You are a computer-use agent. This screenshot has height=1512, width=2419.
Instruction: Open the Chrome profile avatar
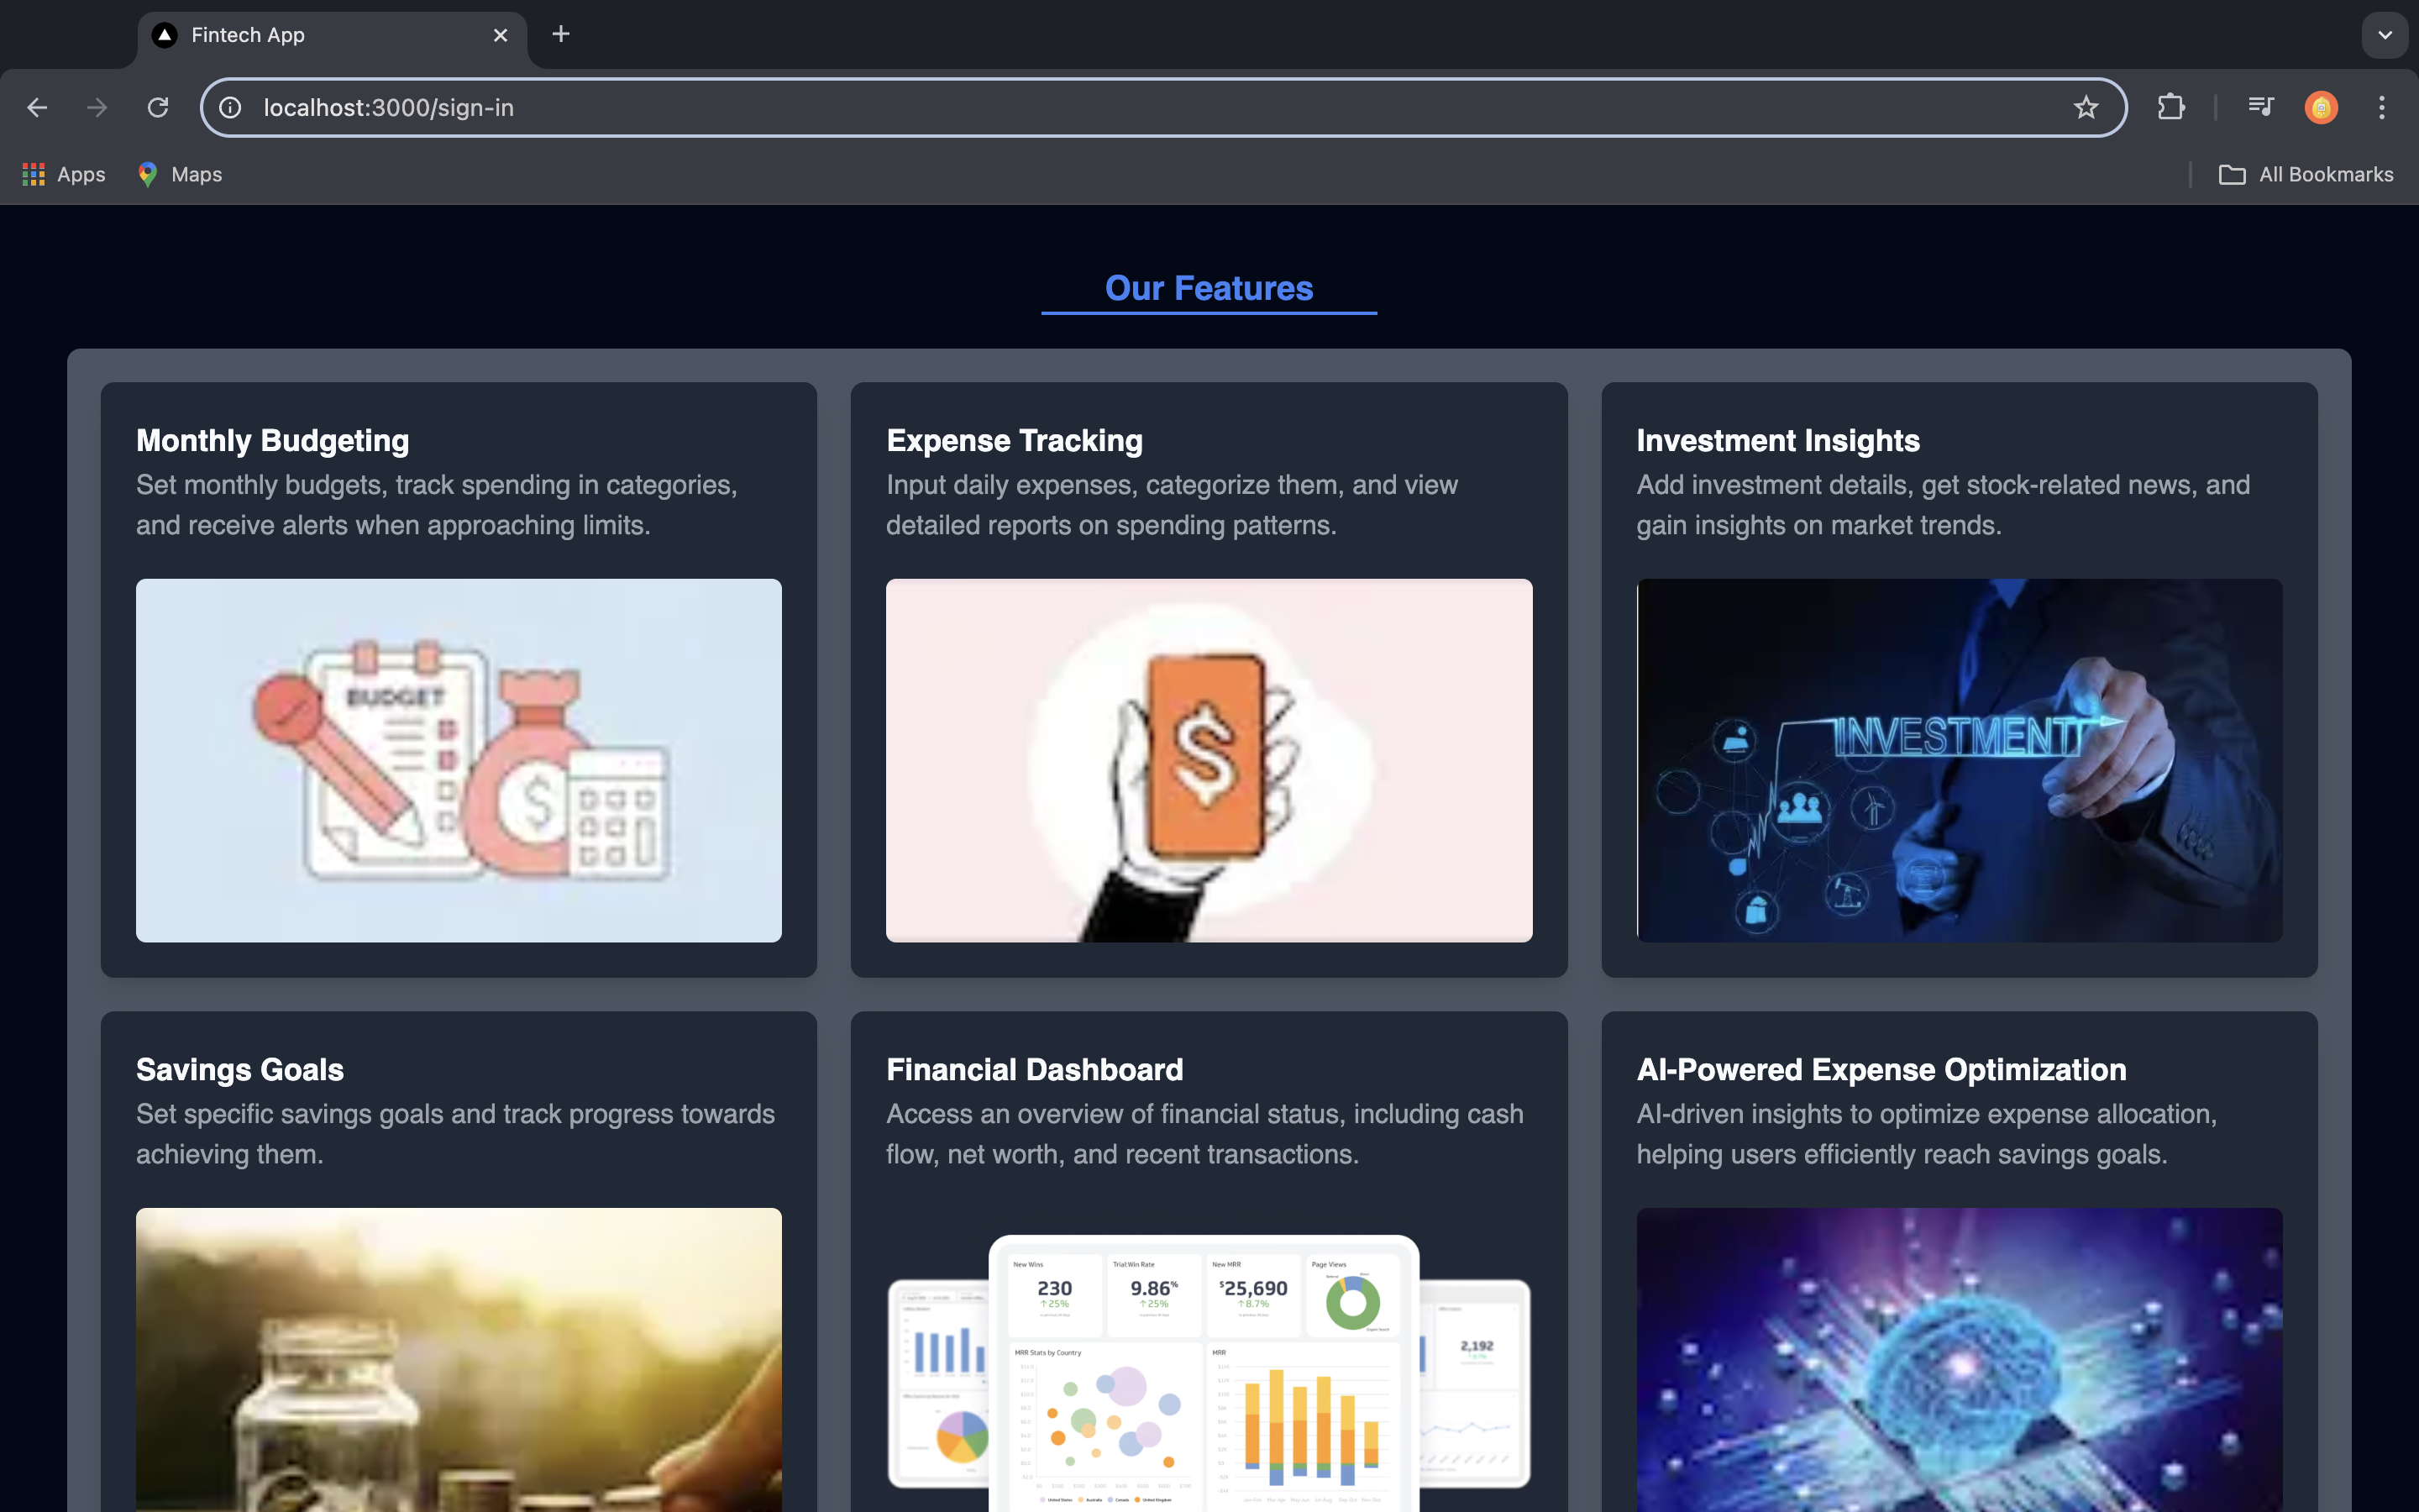click(x=2321, y=107)
